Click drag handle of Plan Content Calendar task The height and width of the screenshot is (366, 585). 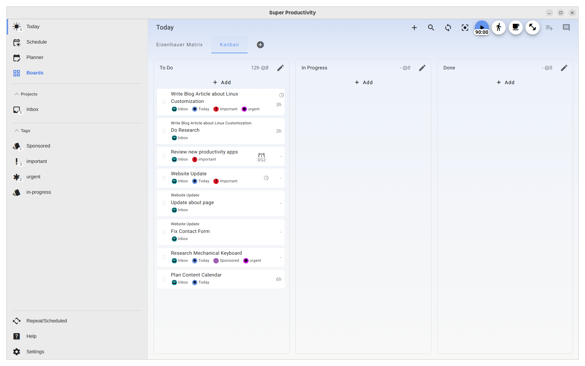click(164, 279)
